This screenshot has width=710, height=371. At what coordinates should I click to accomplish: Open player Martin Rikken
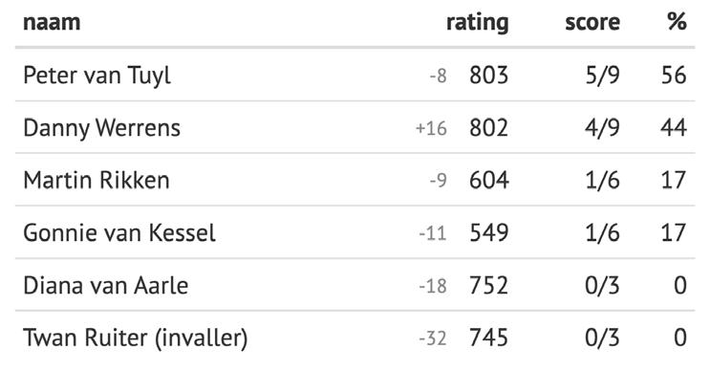click(97, 181)
